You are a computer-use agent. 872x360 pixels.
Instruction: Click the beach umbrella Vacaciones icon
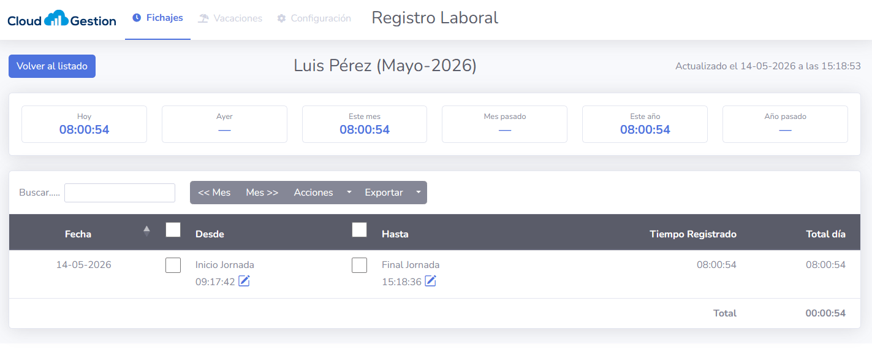(203, 18)
